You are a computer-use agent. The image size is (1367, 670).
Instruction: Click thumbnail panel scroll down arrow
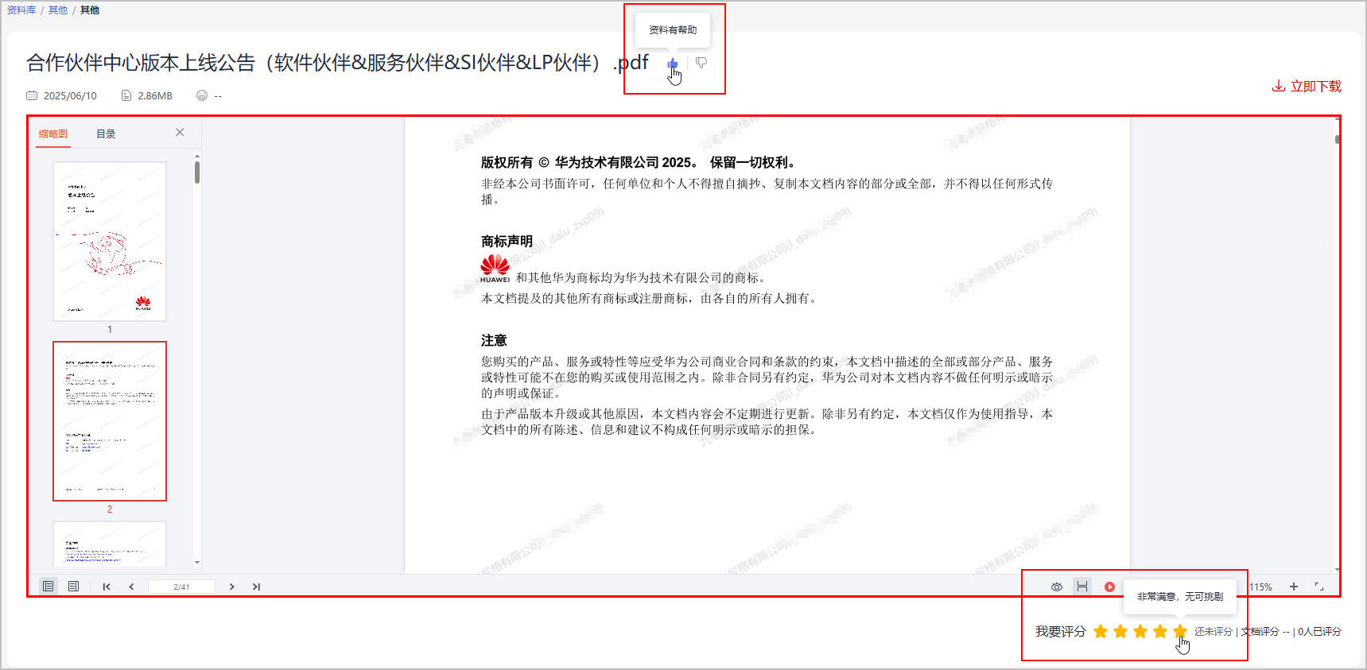[x=197, y=563]
